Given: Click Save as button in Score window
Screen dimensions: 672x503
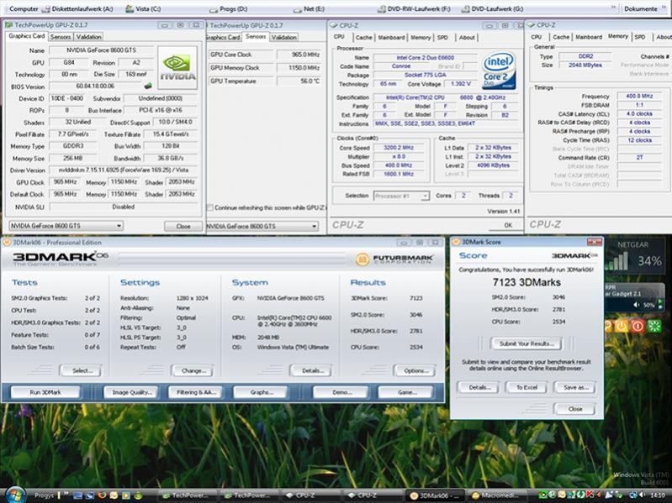Looking at the screenshot, I should pos(574,387).
